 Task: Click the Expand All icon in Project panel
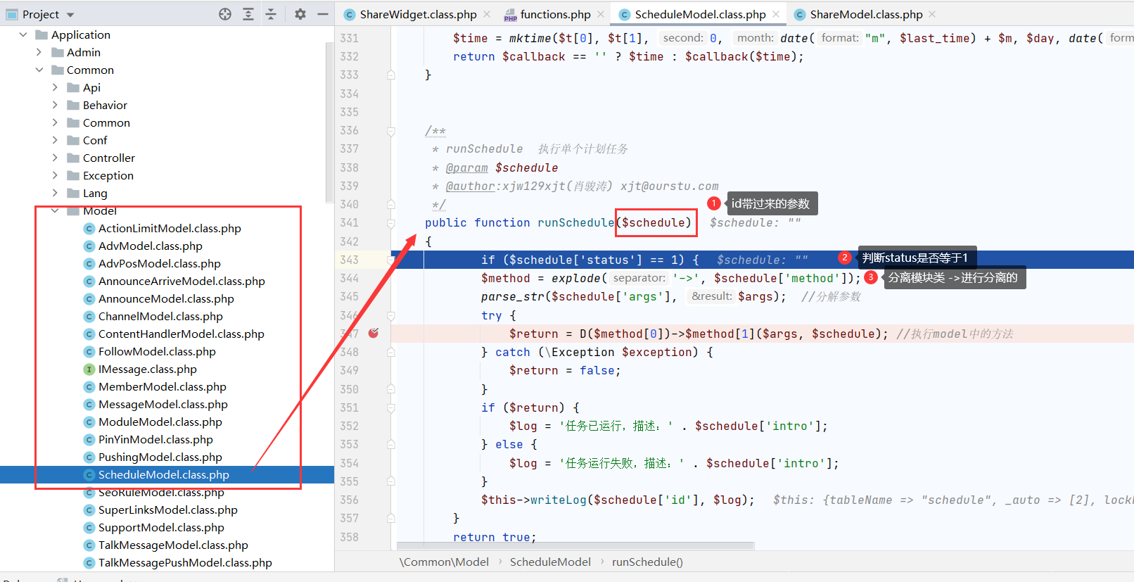point(248,14)
